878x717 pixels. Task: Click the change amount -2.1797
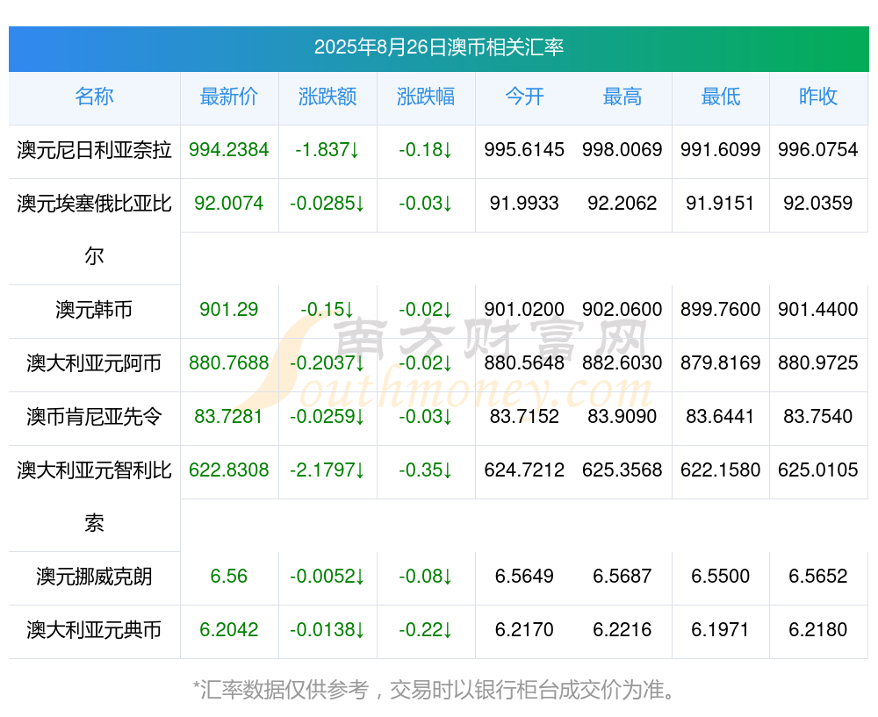pyautogui.click(x=327, y=470)
